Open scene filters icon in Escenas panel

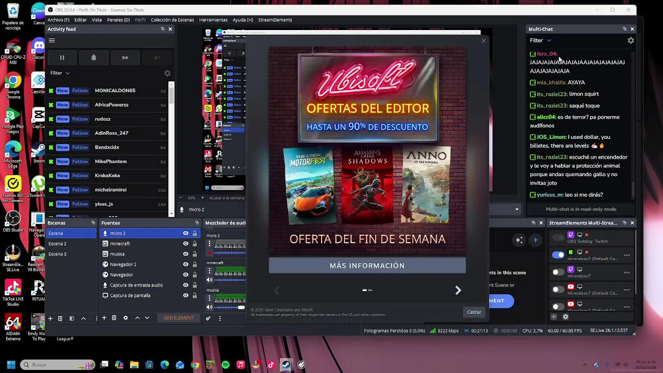click(71, 318)
